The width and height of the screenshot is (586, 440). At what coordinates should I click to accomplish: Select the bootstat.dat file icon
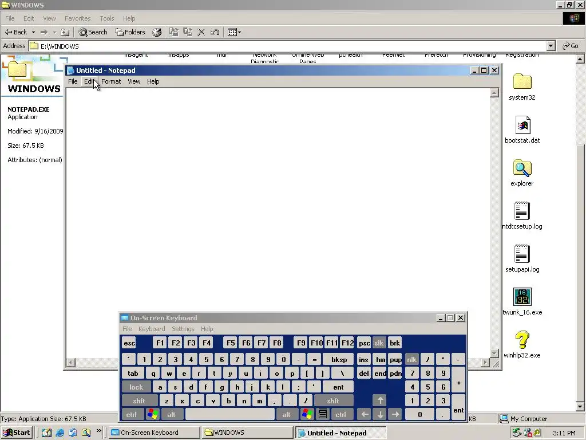point(522,124)
